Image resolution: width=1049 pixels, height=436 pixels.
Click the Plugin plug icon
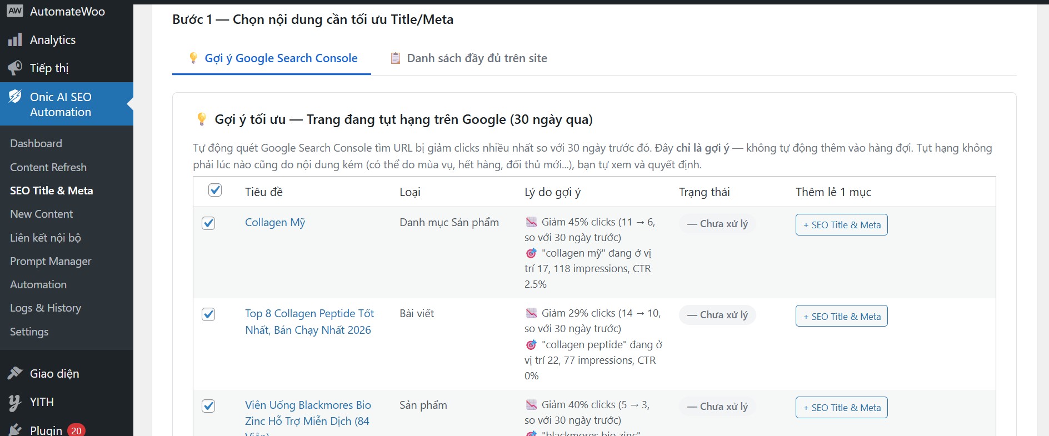pos(15,430)
